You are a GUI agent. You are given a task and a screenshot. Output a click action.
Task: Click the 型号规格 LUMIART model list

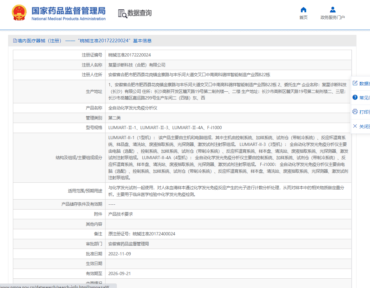[x=165, y=128]
